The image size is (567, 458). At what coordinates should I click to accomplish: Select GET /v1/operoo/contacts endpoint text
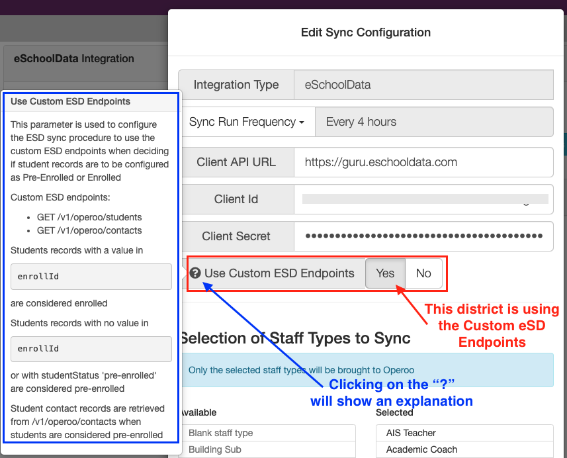89,230
